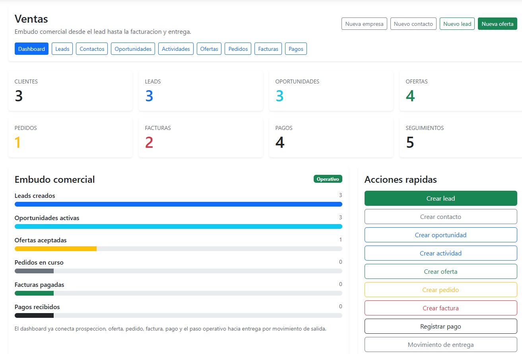This screenshot has width=522, height=354.
Task: Click the Nueva oferta button
Action: (497, 24)
